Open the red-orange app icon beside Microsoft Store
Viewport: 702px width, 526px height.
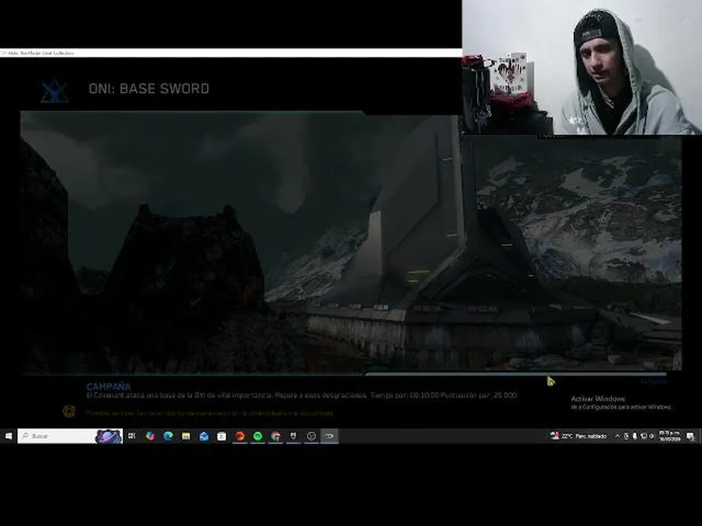[240, 436]
